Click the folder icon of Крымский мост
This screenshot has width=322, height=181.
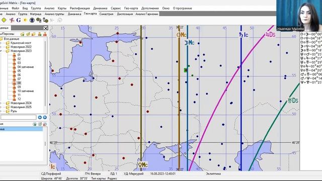(x=8, y=43)
